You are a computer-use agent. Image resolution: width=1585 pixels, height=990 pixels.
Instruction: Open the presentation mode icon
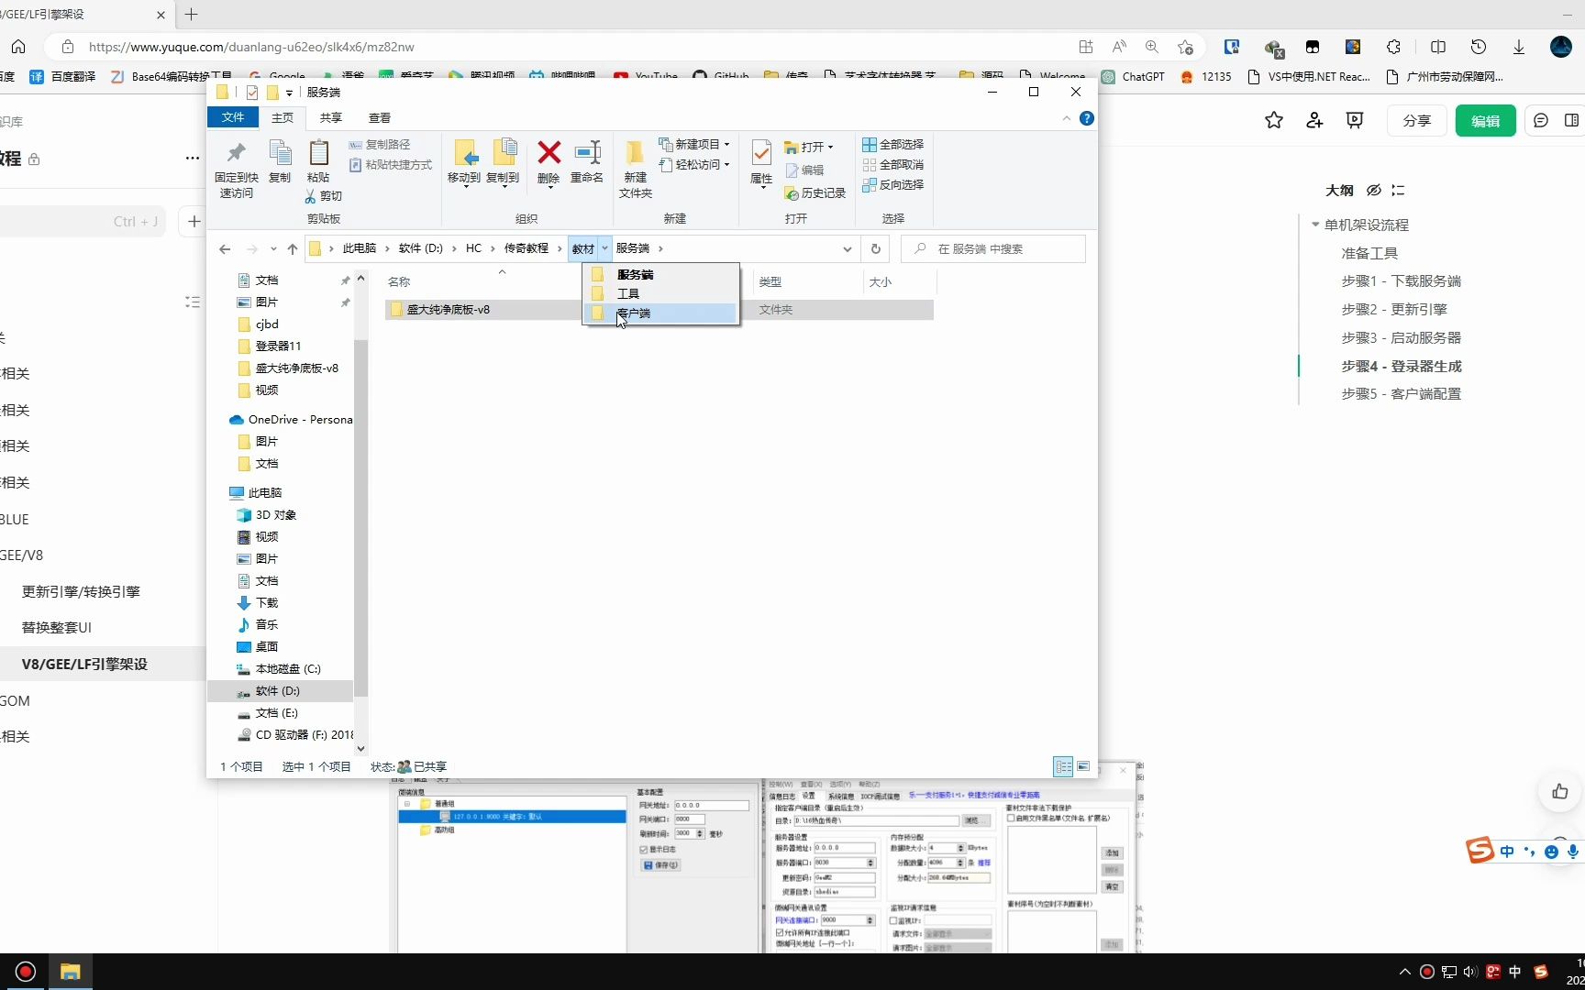point(1355,120)
